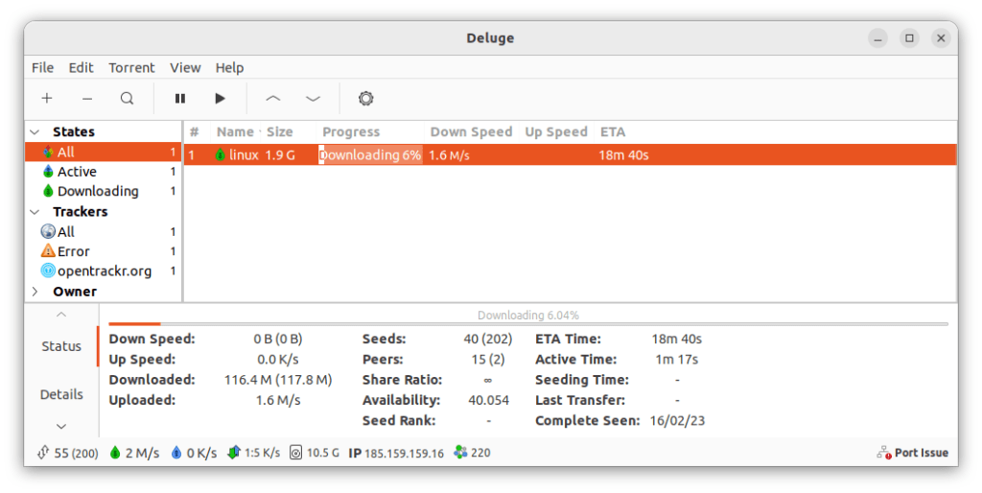The height and width of the screenshot is (493, 982).
Task: Move torrent down in queue
Action: click(314, 99)
